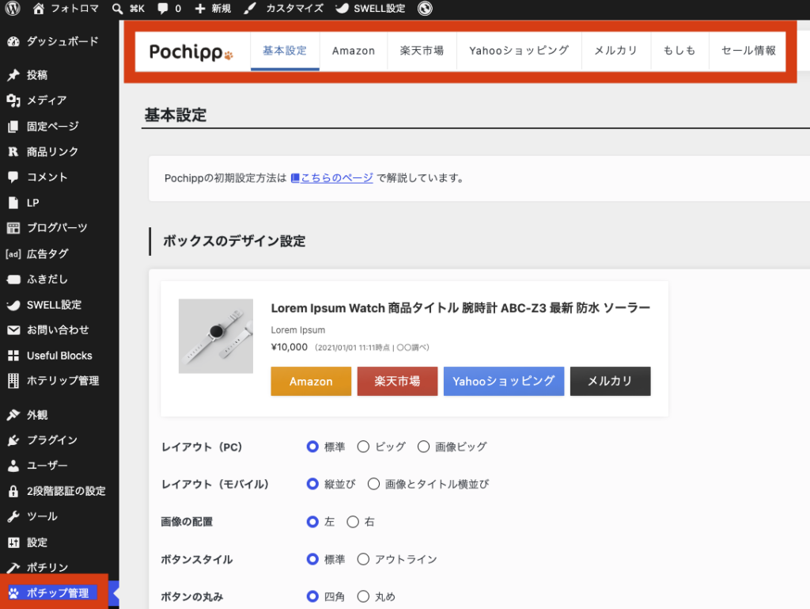Click the globe icon in the admin bar
The height and width of the screenshot is (609, 810).
pyautogui.click(x=425, y=8)
